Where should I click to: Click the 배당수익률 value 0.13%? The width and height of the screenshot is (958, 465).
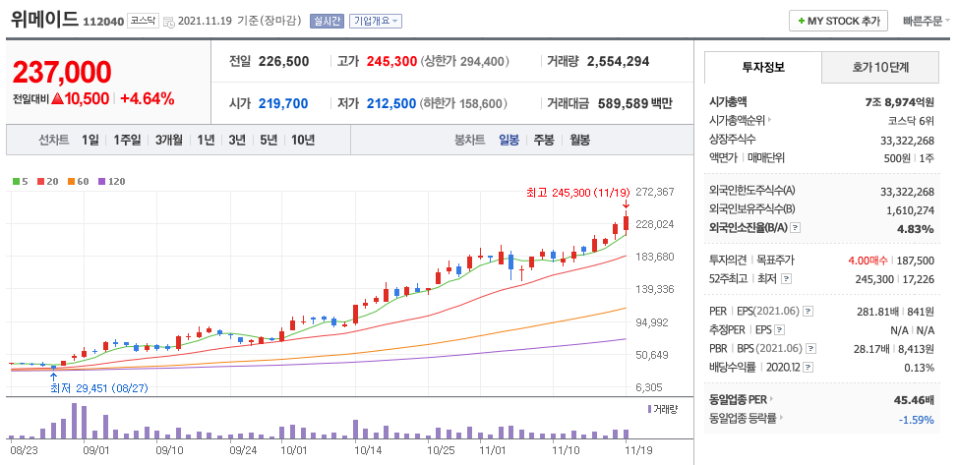920,368
